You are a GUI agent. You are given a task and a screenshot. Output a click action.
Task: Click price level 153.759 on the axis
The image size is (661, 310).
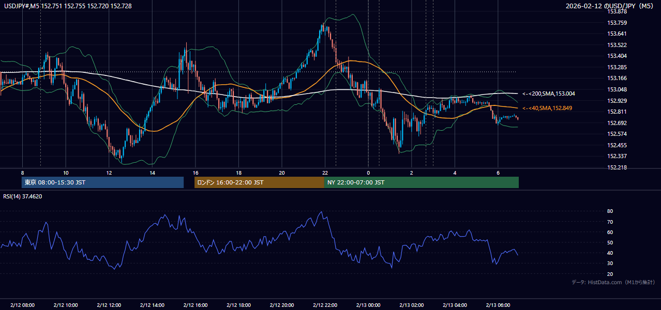click(617, 23)
